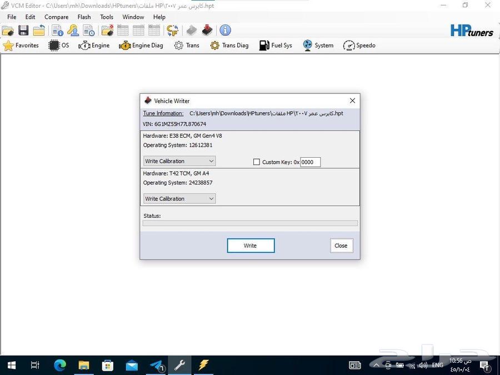
Task: Click the folder with chip compare icon
Action: 107,31
